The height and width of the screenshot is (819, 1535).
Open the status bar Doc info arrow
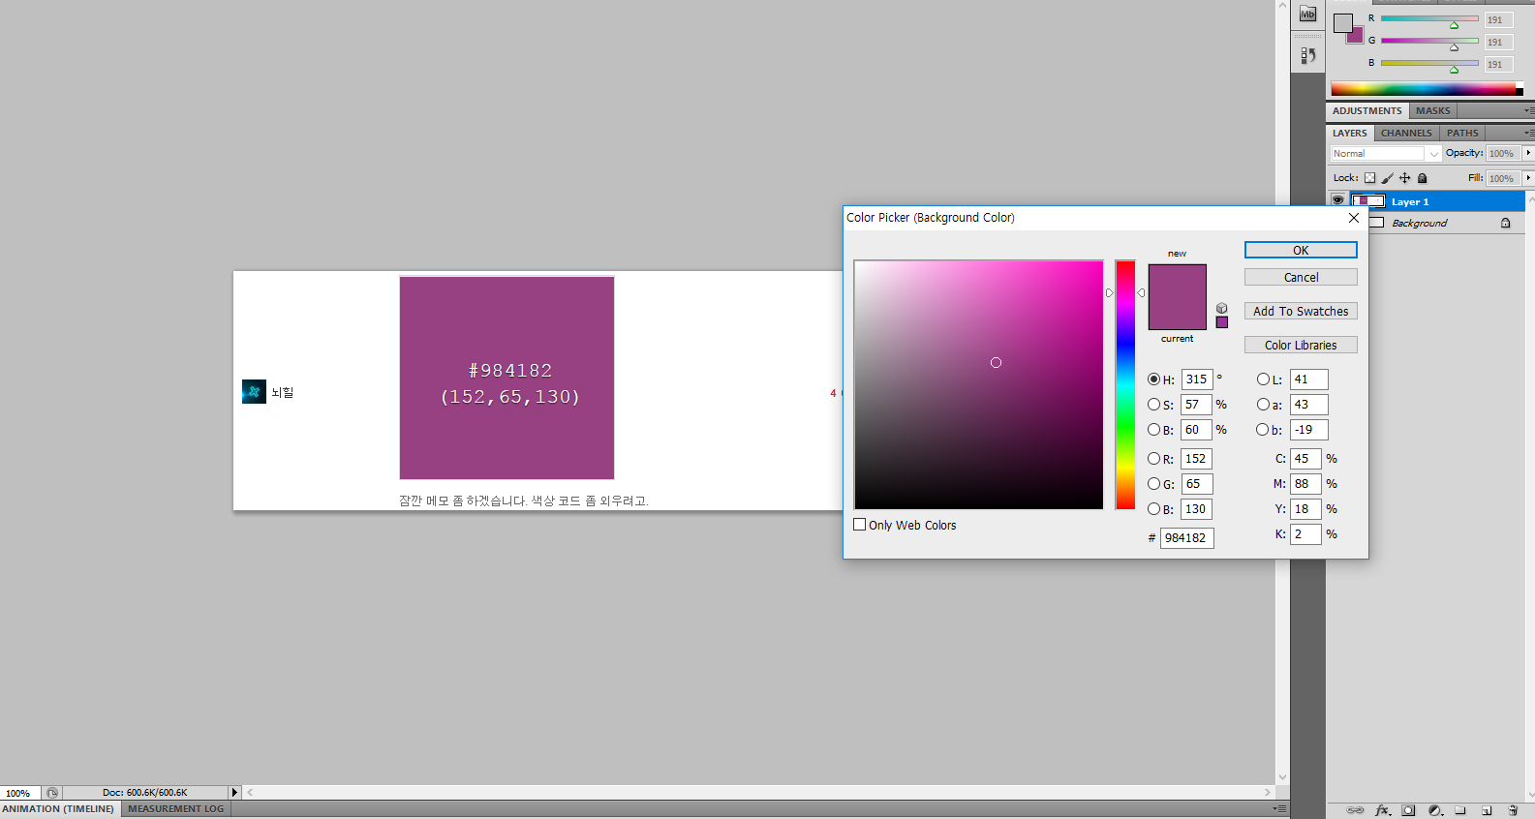[x=233, y=793]
